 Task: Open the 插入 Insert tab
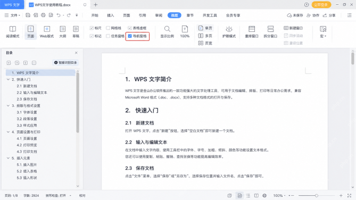(110, 15)
